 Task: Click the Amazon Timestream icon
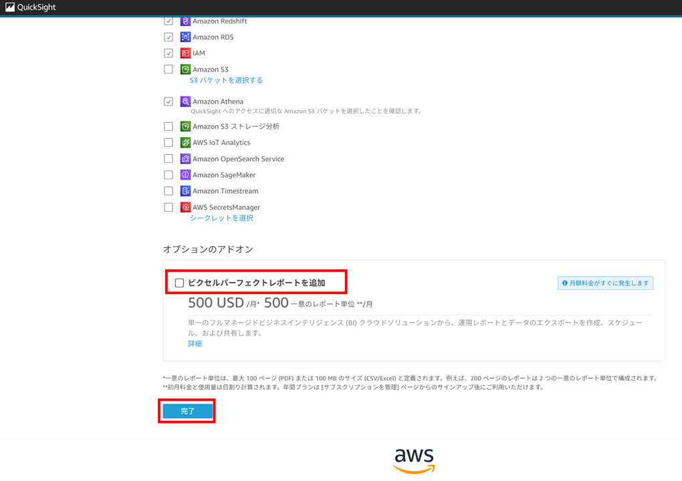pyautogui.click(x=185, y=191)
